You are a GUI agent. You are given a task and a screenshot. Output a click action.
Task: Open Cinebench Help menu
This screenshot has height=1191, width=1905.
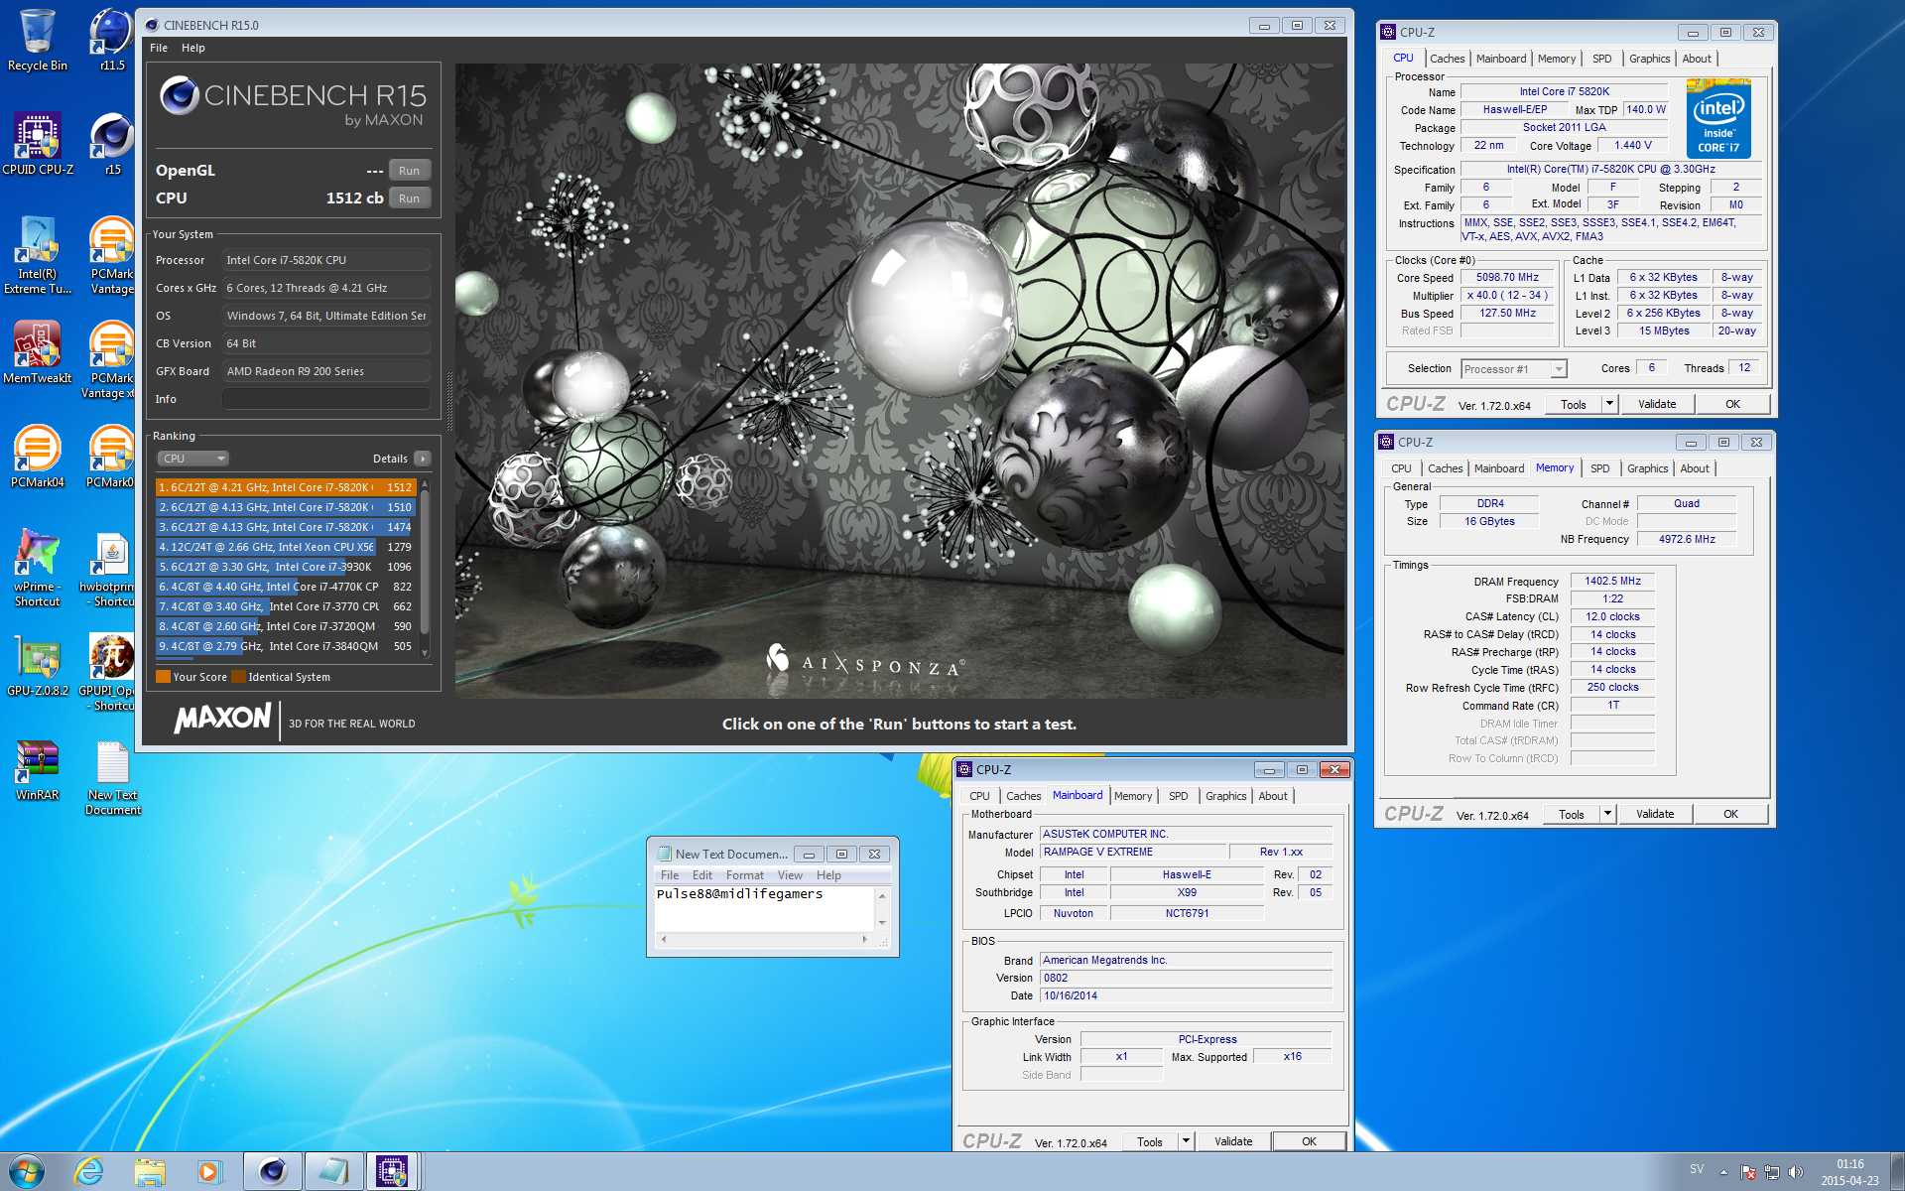tap(193, 48)
